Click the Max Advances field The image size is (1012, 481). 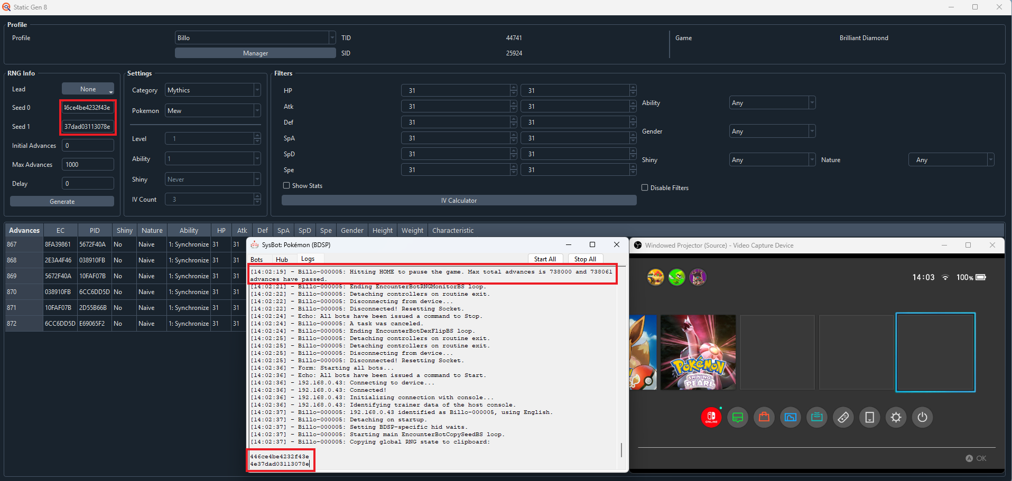click(x=88, y=165)
